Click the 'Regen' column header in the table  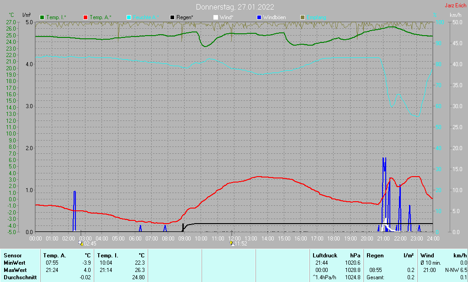(x=375, y=256)
